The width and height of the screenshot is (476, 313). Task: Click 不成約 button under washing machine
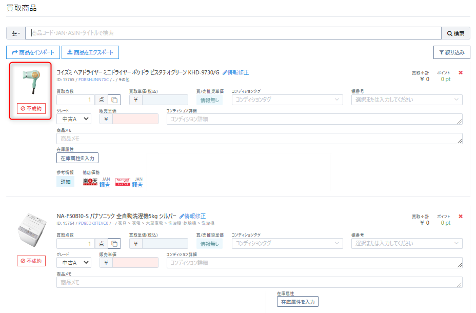click(x=31, y=261)
